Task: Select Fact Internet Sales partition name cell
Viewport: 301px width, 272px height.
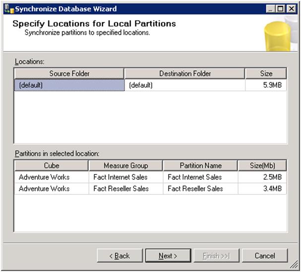Action: click(200, 177)
